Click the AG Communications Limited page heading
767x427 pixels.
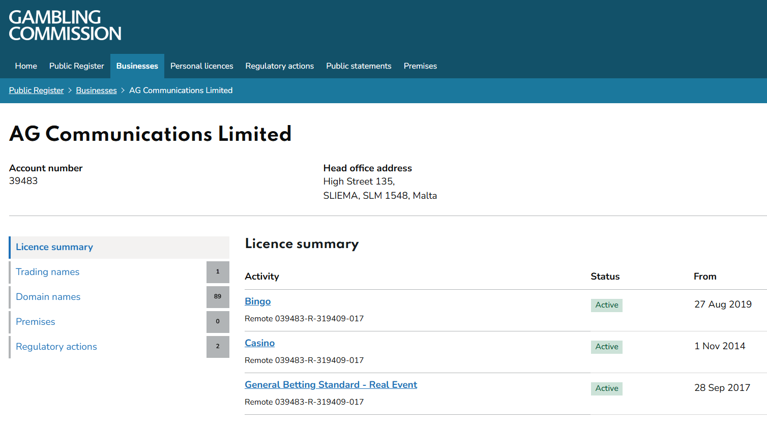[x=151, y=134]
